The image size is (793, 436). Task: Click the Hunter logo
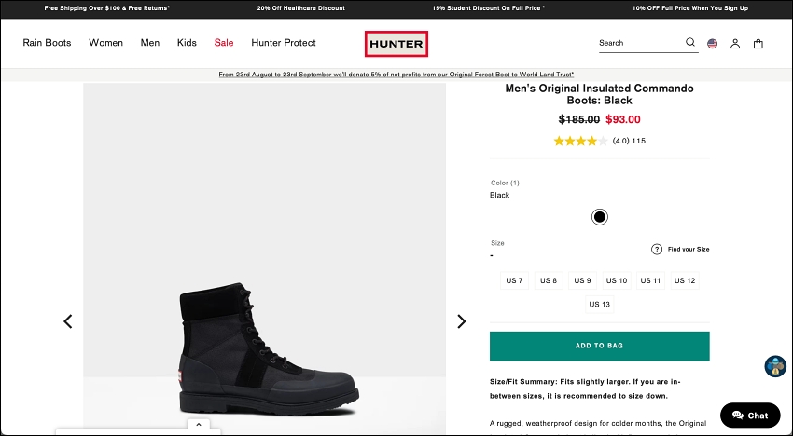396,44
